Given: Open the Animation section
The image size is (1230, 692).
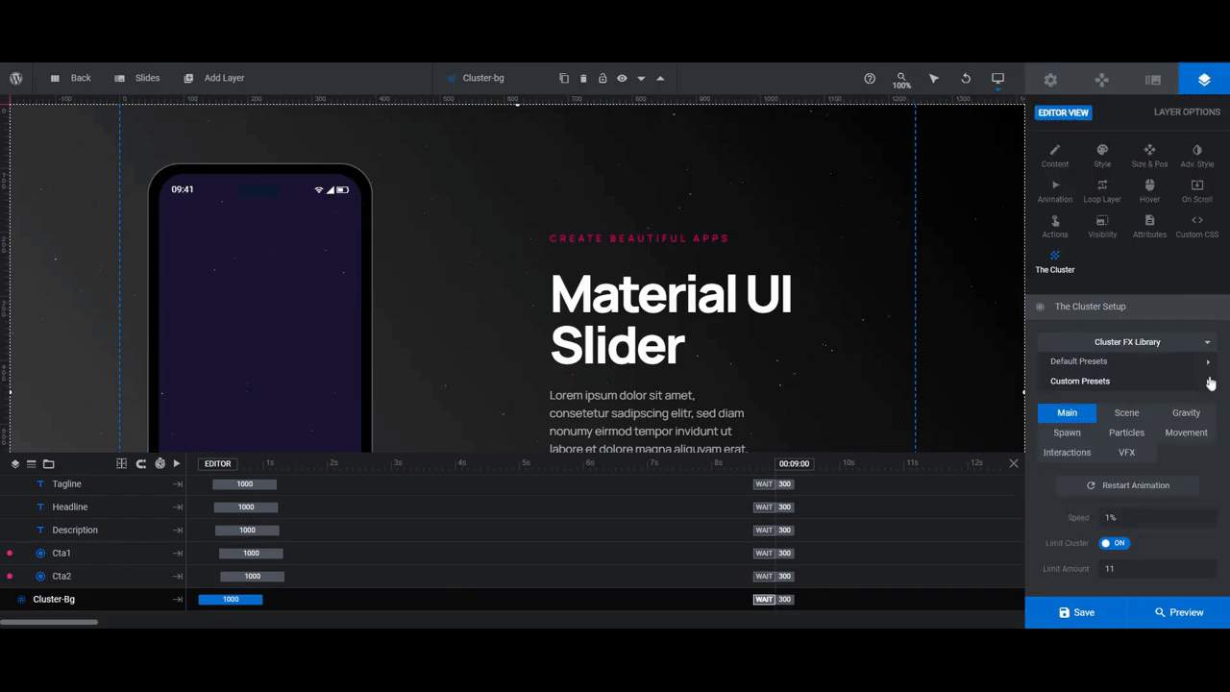Looking at the screenshot, I should [1055, 191].
